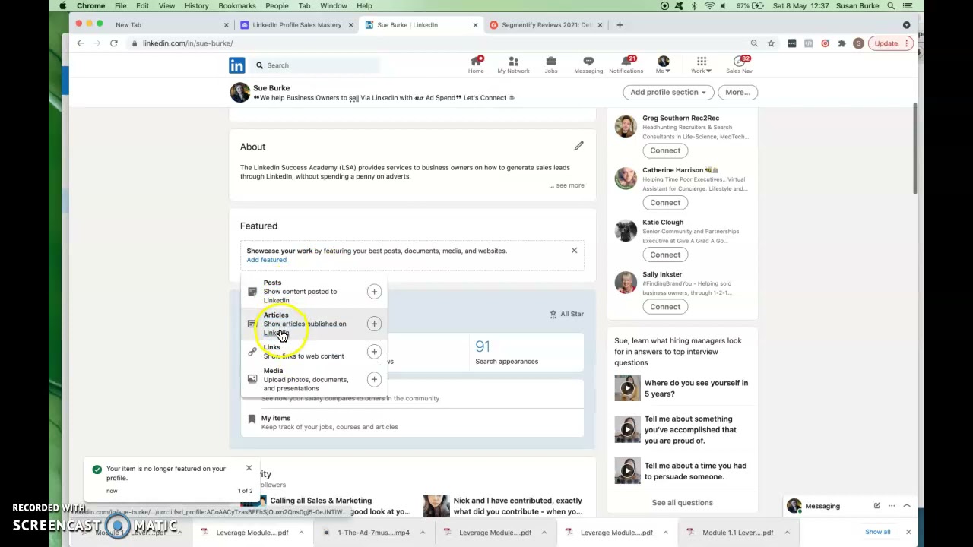
Task: Open My items link
Action: (x=276, y=418)
